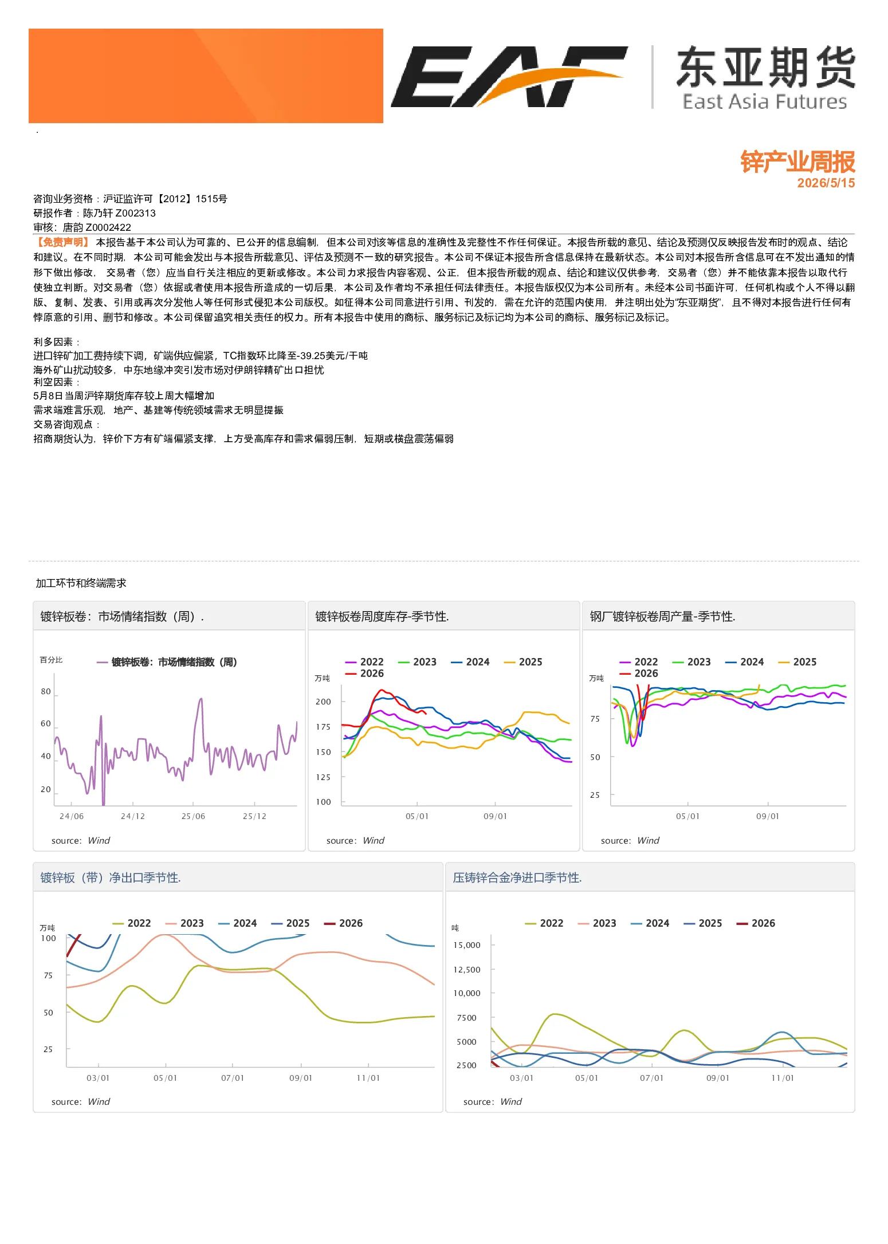This screenshot has width=888, height=1244.
Task: Click section heading 加工环节和终端需求
Action: click(81, 583)
